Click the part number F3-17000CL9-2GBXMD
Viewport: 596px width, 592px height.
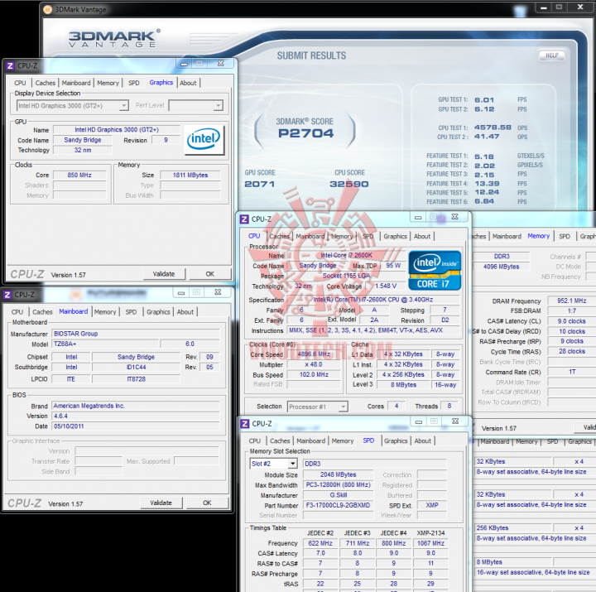(x=338, y=505)
